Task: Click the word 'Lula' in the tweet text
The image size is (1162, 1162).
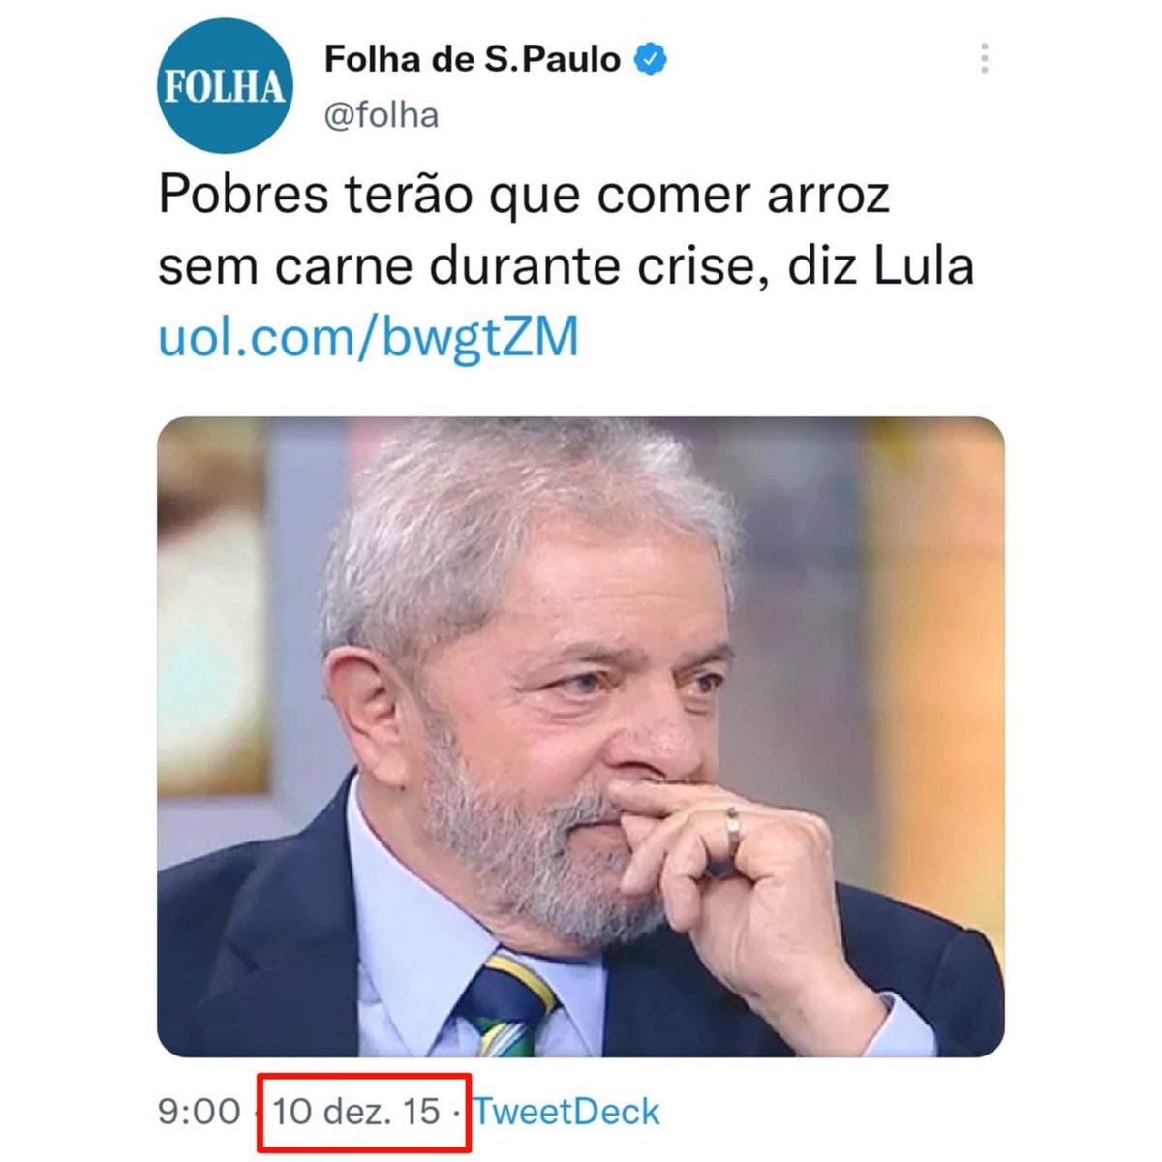Action: click(925, 266)
